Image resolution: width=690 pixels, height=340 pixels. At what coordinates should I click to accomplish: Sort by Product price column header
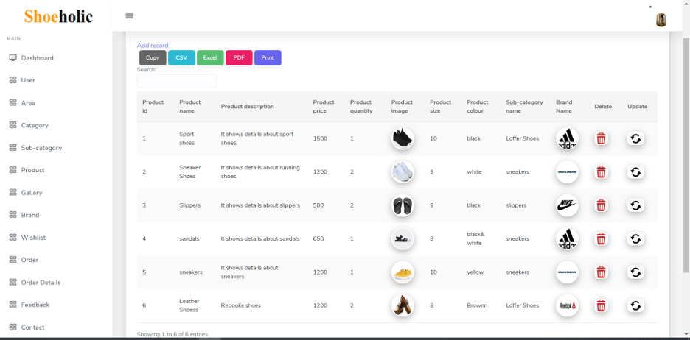324,106
